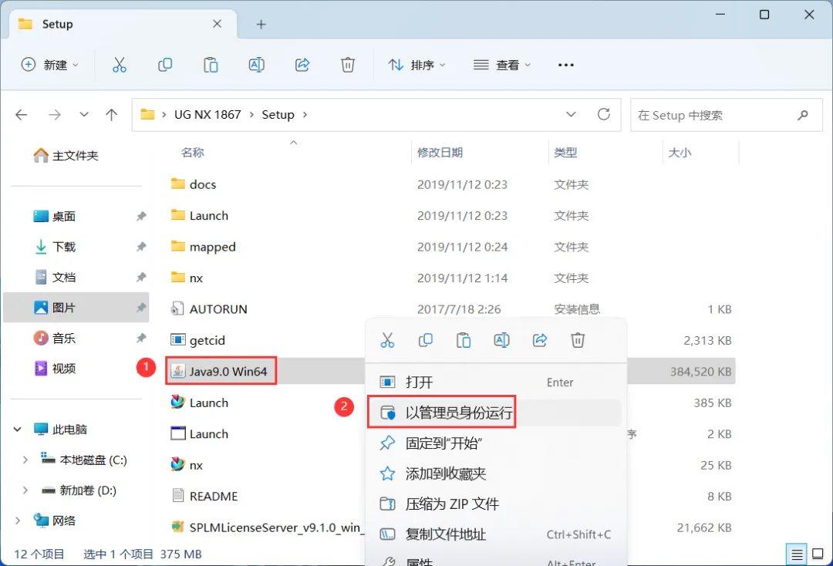Select 图片 in the sidebar

point(76,308)
